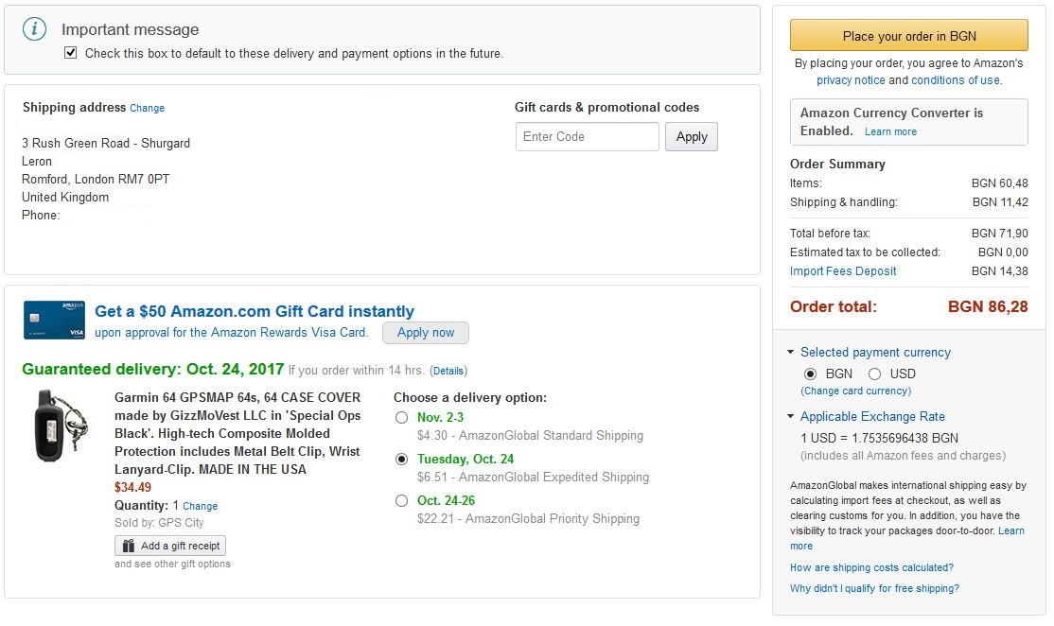
Task: Click the Apply now button for Visa card
Action: click(x=425, y=332)
